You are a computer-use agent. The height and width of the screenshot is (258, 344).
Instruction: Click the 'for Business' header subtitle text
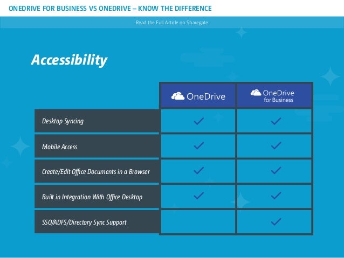tap(279, 100)
